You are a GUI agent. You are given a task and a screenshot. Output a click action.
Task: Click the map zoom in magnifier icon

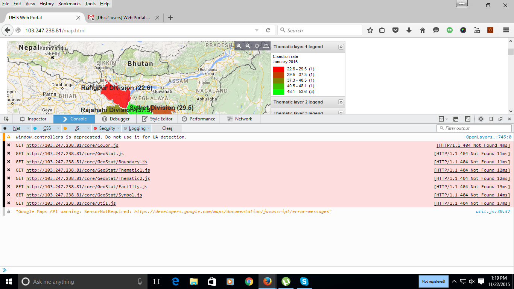tap(239, 46)
